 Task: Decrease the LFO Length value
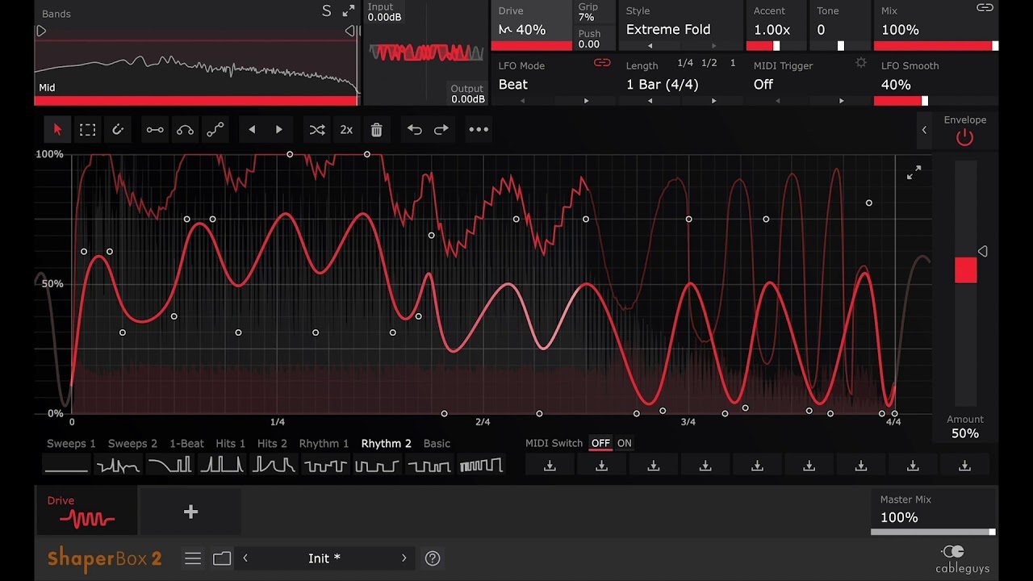[x=650, y=101]
